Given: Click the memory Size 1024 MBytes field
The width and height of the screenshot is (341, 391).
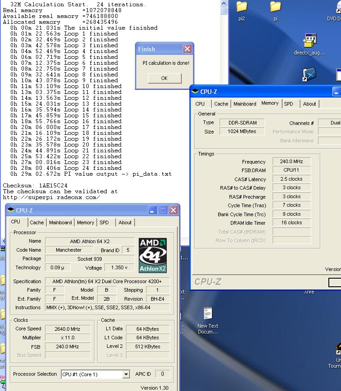Looking at the screenshot, I should click(x=242, y=131).
